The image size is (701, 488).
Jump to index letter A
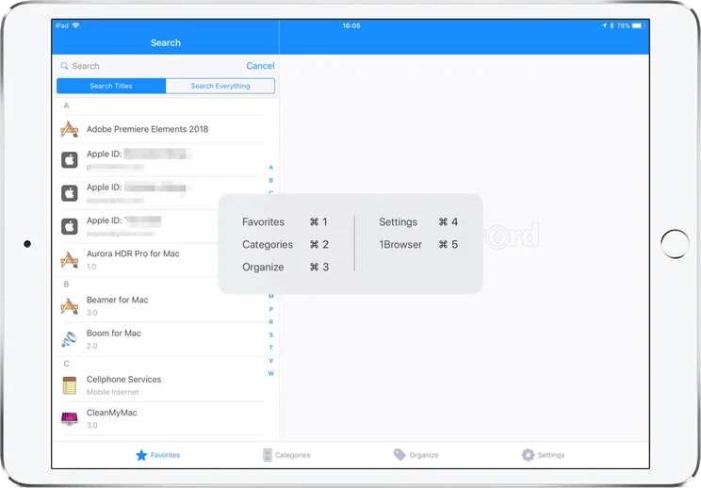[271, 167]
